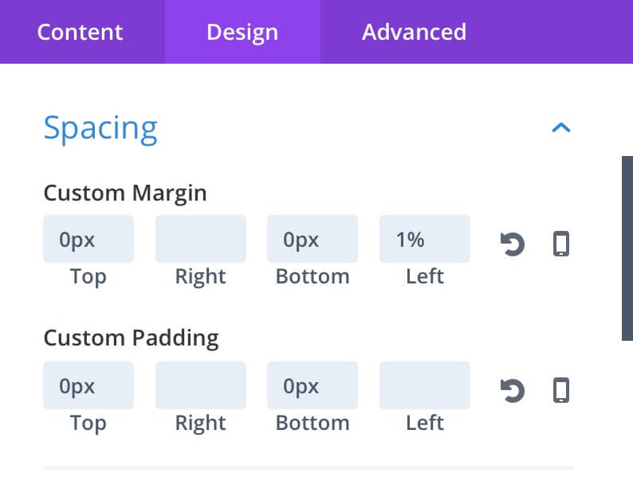The image size is (633, 500).
Task: Select the Design tab
Action: pyautogui.click(x=242, y=32)
